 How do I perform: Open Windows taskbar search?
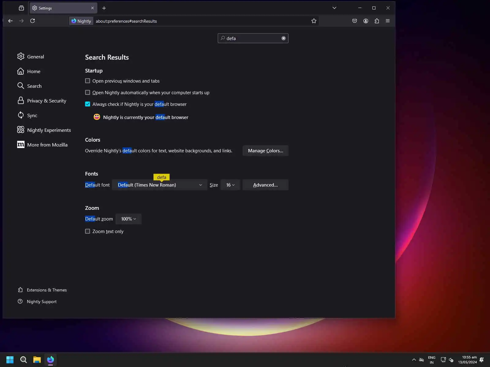point(23,360)
